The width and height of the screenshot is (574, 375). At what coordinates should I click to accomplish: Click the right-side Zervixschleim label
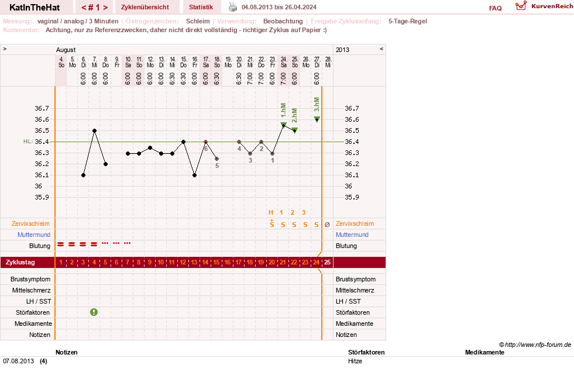(355, 223)
